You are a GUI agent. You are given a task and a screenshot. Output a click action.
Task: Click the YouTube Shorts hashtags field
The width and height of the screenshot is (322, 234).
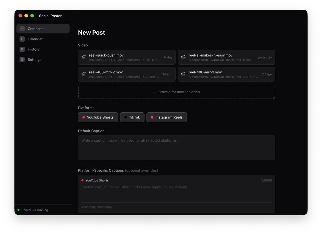(x=177, y=207)
